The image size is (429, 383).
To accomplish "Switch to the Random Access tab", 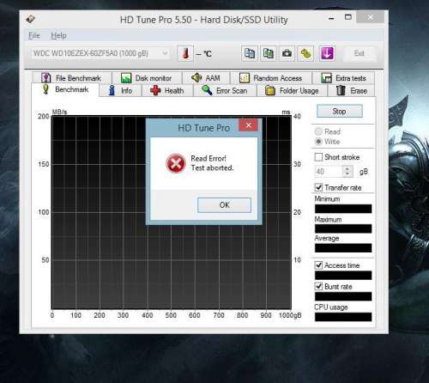I will point(270,78).
